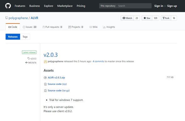Switch to the Insights tab

click(x=109, y=27)
